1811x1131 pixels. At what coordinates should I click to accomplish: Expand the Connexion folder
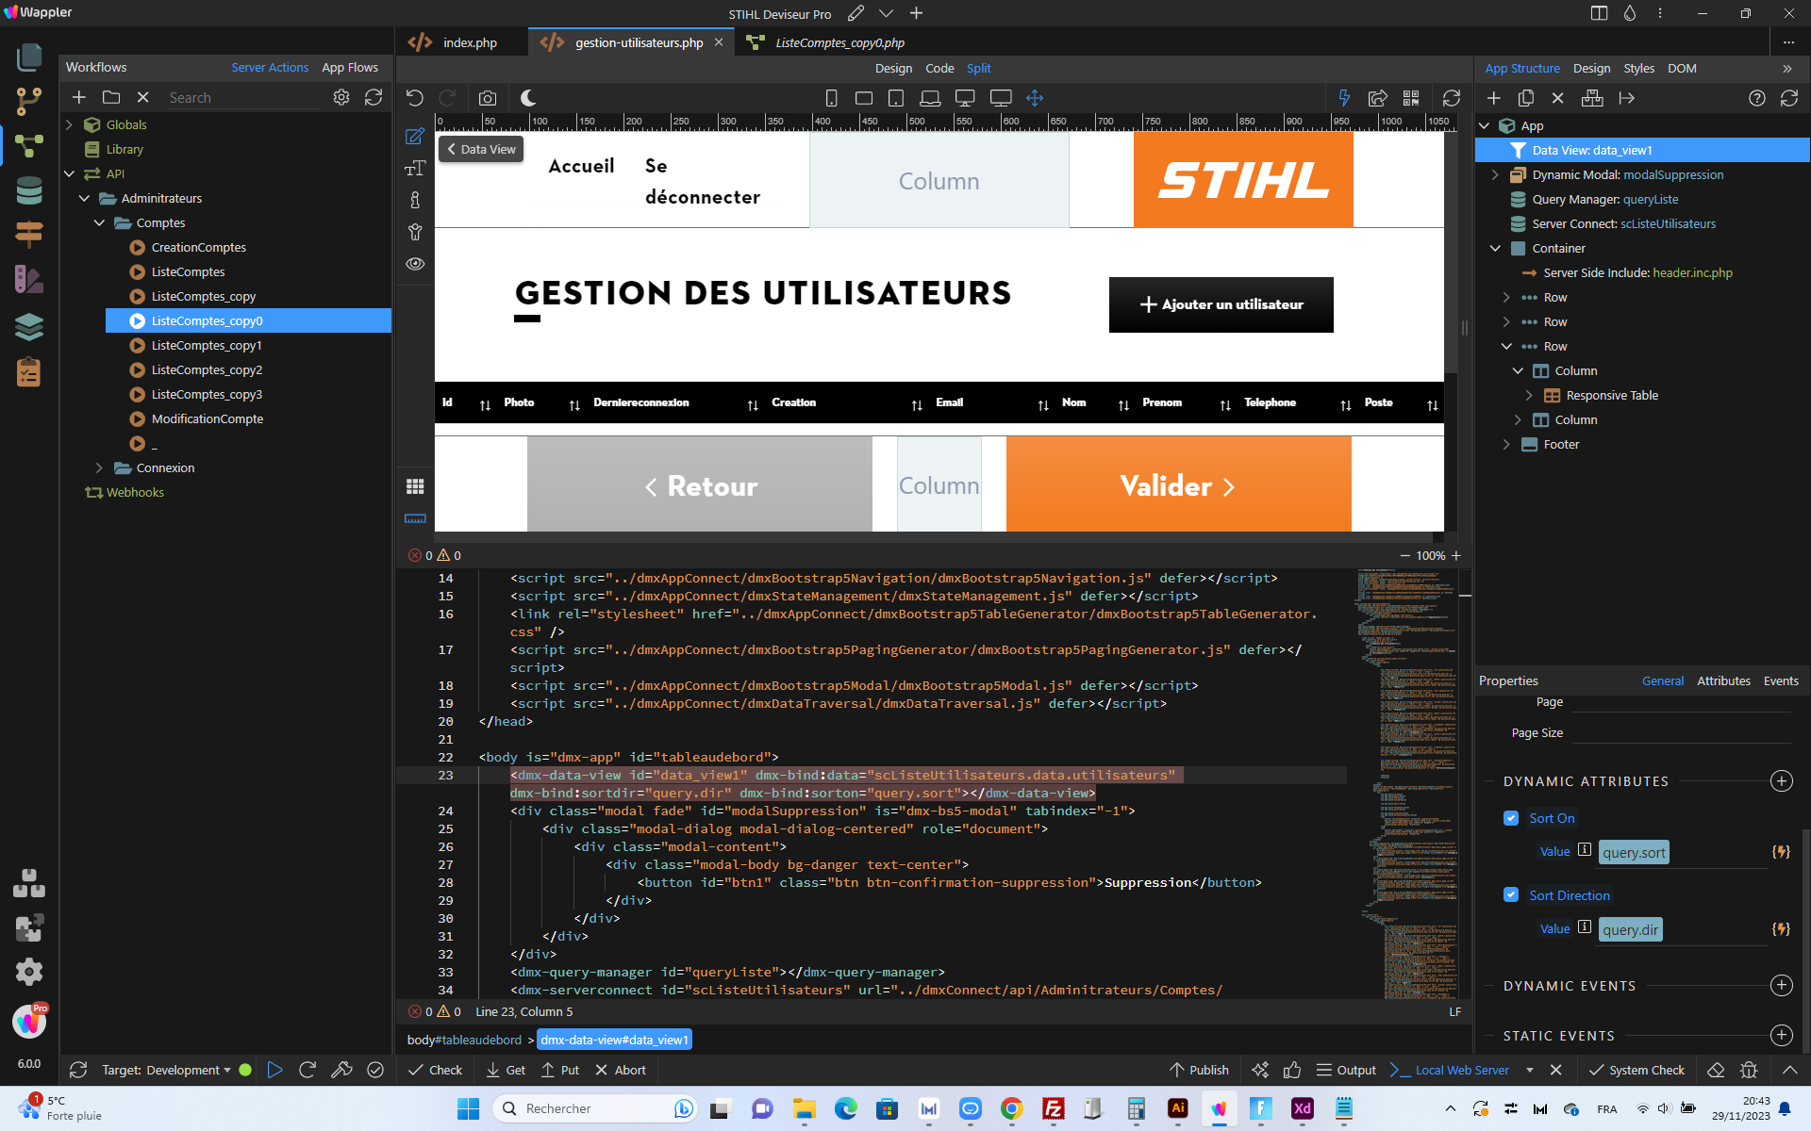99,467
